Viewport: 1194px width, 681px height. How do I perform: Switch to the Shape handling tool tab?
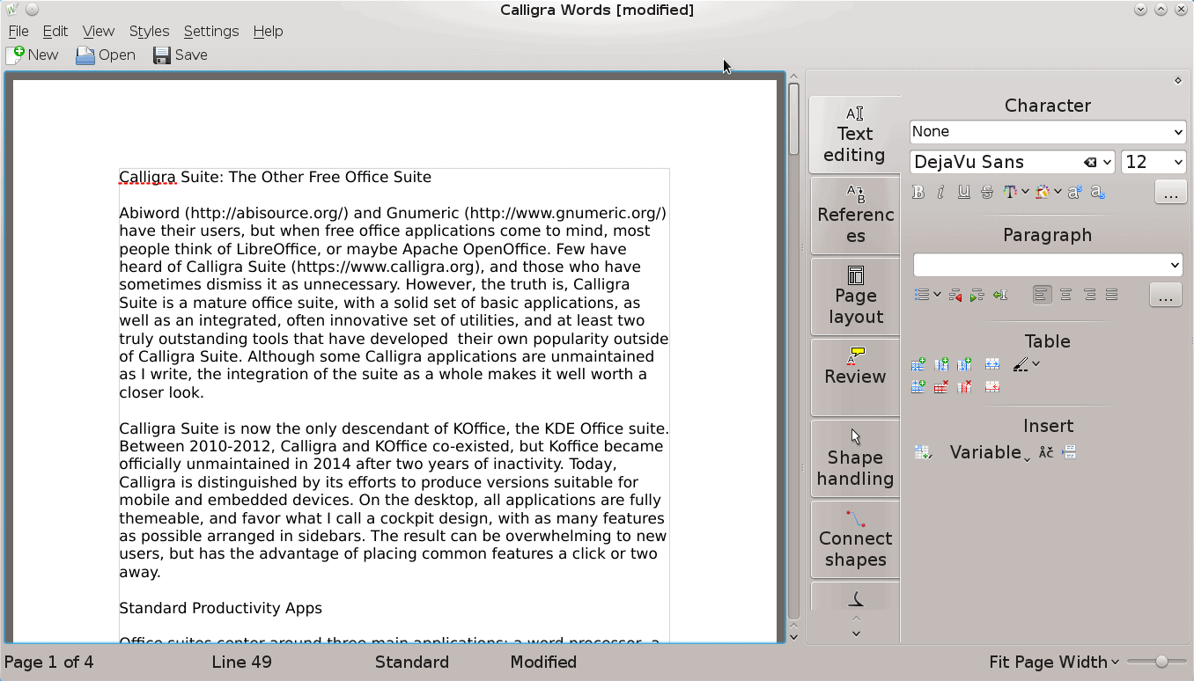(x=855, y=459)
